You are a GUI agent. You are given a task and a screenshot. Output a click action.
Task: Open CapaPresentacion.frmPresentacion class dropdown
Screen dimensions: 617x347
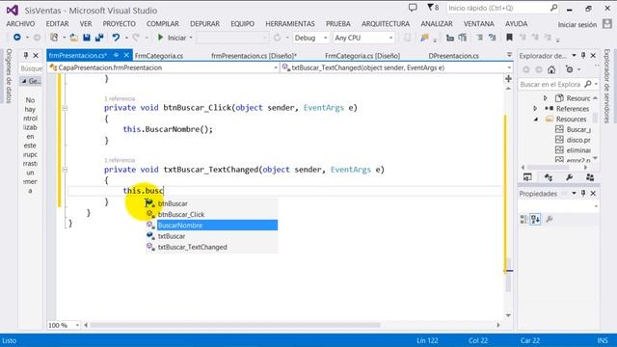(164, 67)
